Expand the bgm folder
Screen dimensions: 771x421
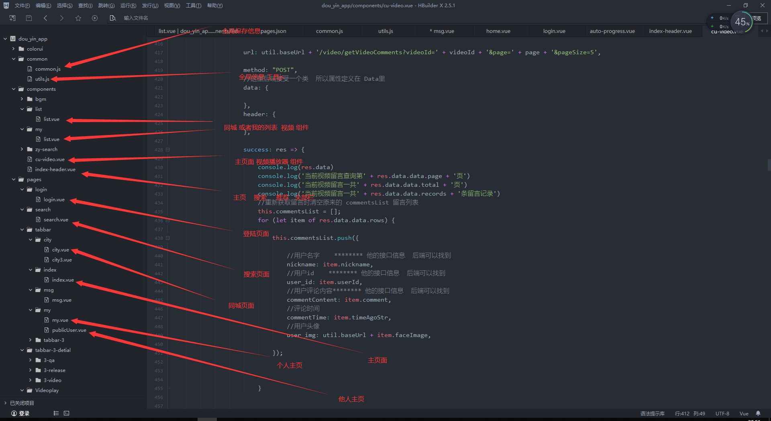coord(22,99)
